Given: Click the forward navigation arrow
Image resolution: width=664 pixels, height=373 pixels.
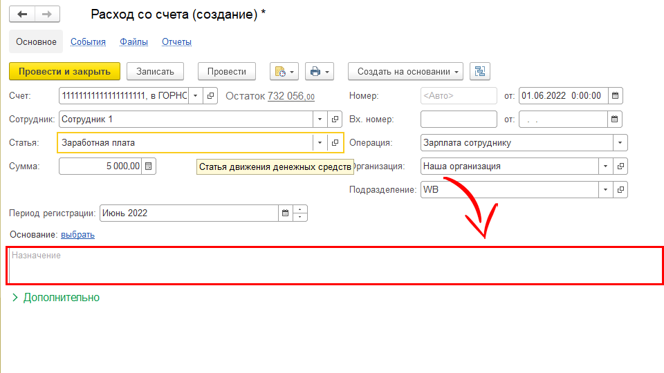Looking at the screenshot, I should (x=47, y=15).
